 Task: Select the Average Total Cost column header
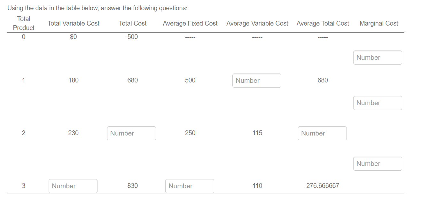click(323, 23)
